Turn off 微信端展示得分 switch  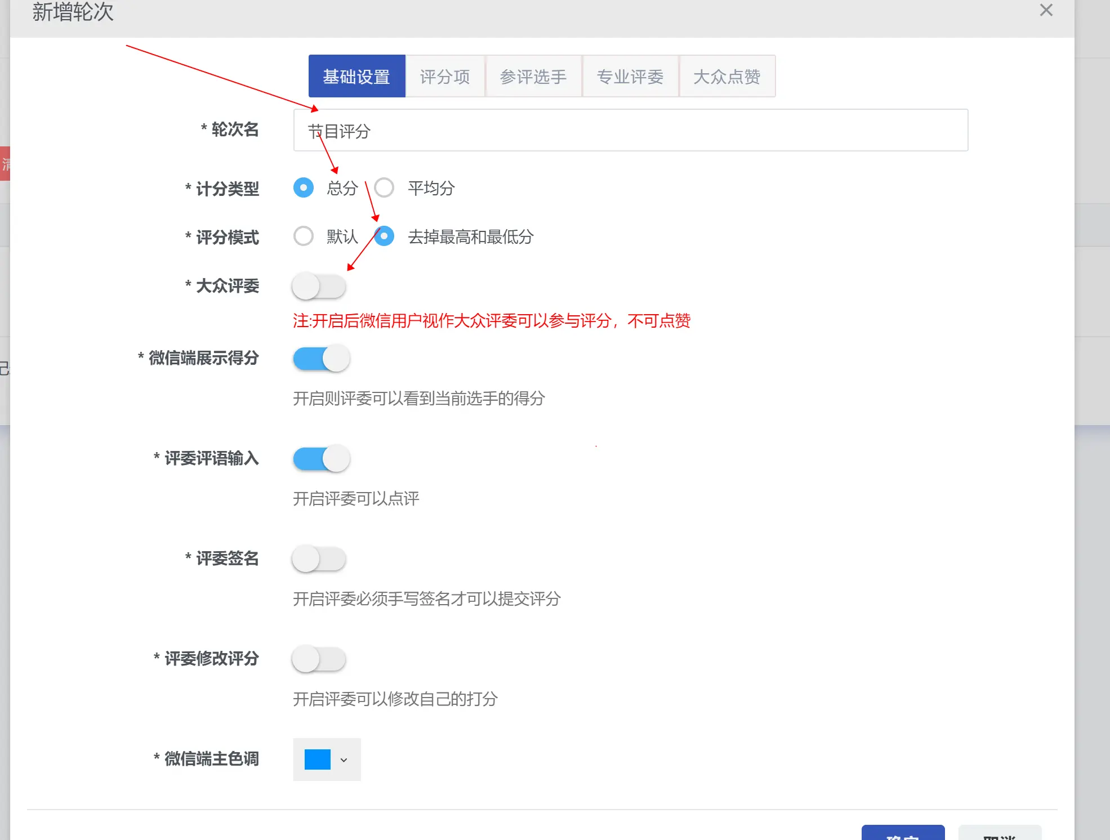pyautogui.click(x=321, y=359)
